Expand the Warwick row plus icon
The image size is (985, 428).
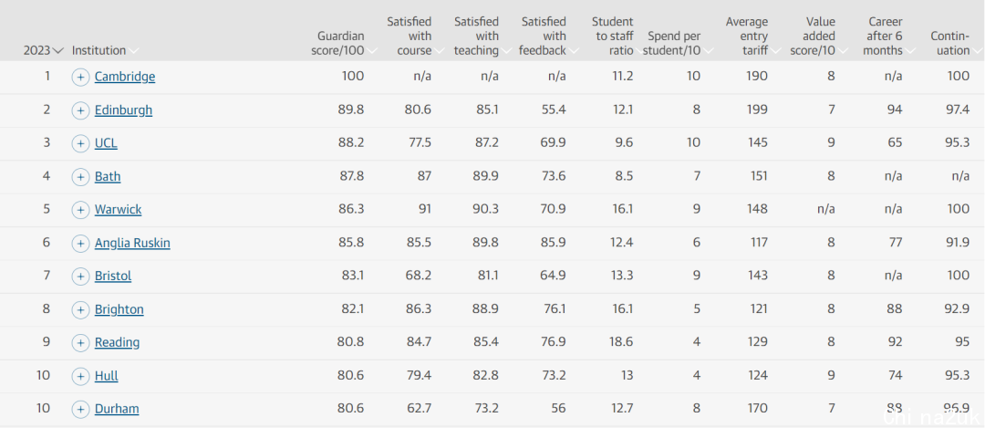point(80,210)
